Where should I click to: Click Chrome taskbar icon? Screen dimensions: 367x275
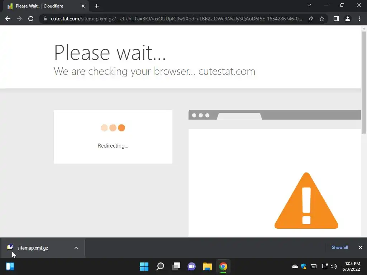click(x=223, y=266)
